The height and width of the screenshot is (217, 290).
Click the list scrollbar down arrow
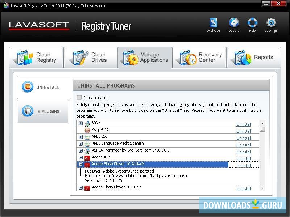[x=262, y=188]
